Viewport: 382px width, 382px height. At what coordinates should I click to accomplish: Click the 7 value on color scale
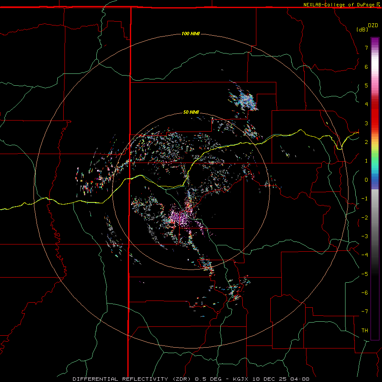366,48
